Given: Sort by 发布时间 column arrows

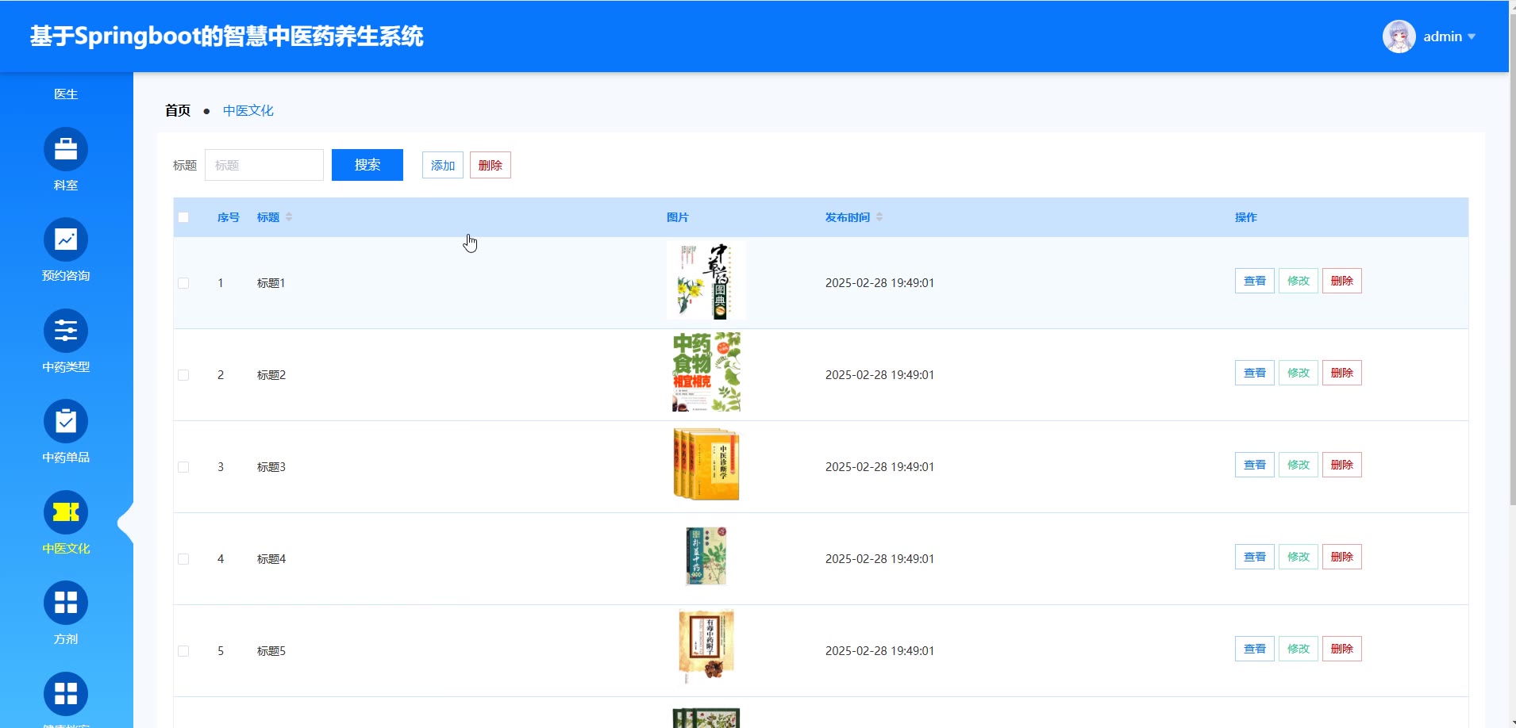Looking at the screenshot, I should (x=879, y=217).
